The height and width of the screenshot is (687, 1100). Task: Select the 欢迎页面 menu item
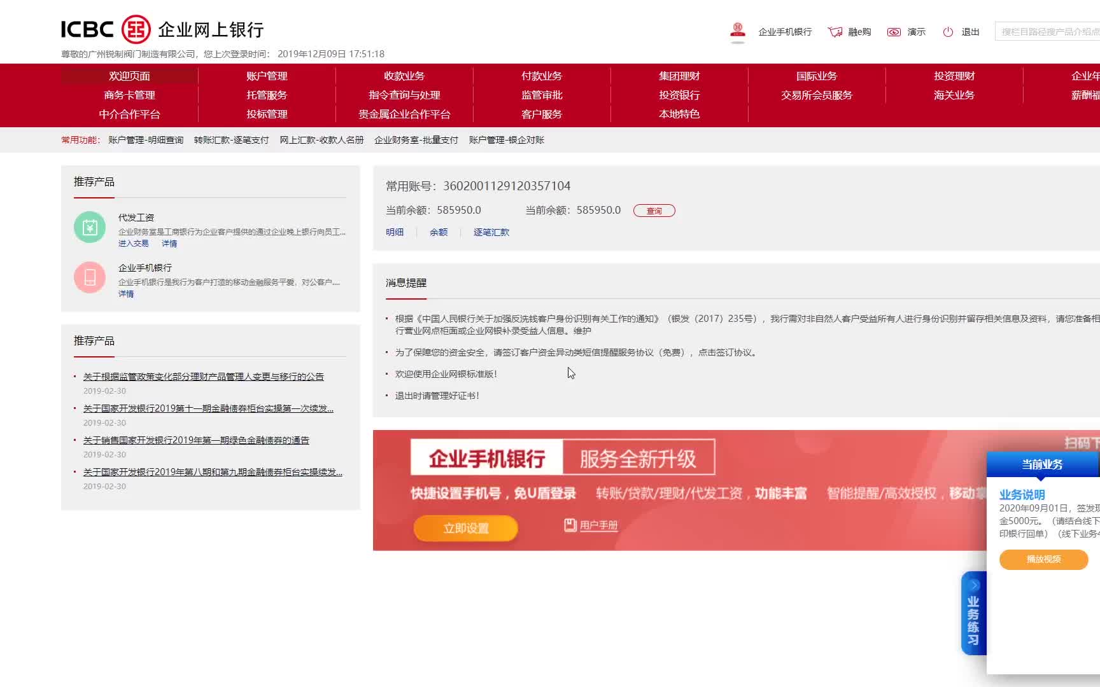(x=129, y=76)
